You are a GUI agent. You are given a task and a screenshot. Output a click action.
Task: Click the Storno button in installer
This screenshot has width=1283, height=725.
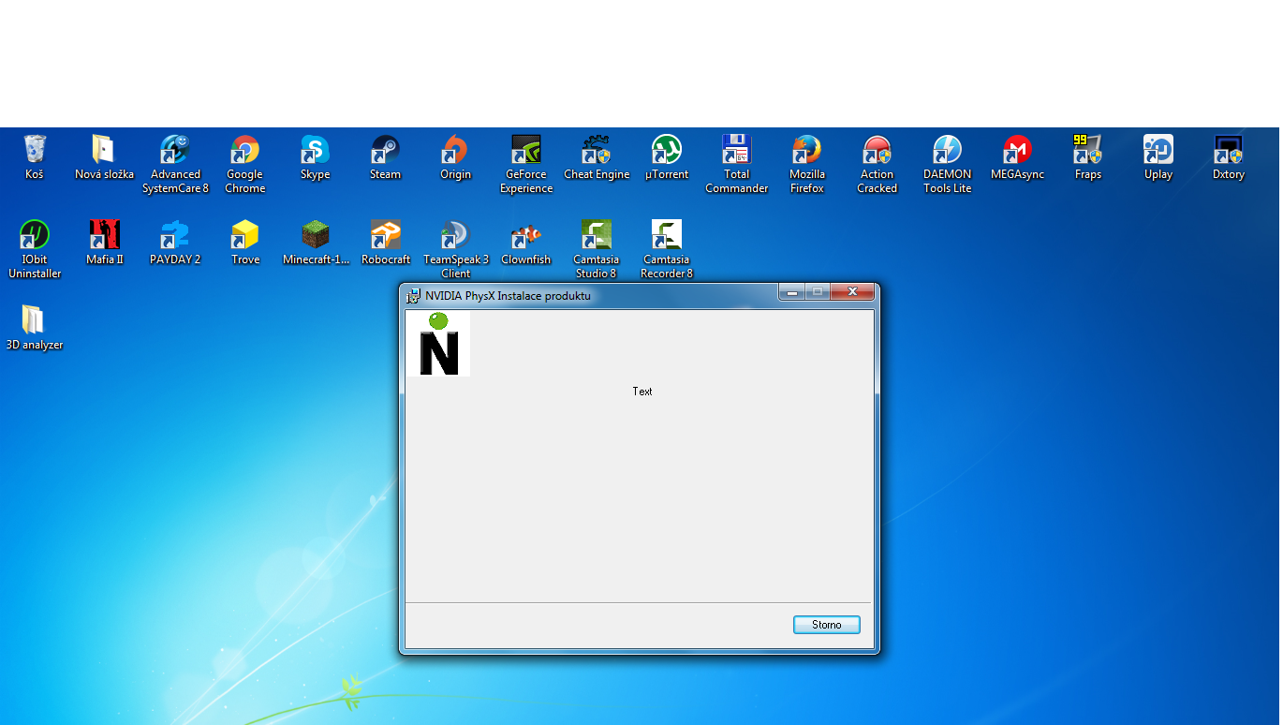[826, 625]
